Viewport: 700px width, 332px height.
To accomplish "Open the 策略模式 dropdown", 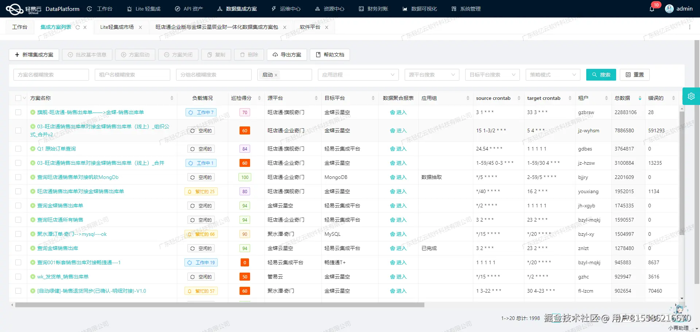I will coord(553,75).
